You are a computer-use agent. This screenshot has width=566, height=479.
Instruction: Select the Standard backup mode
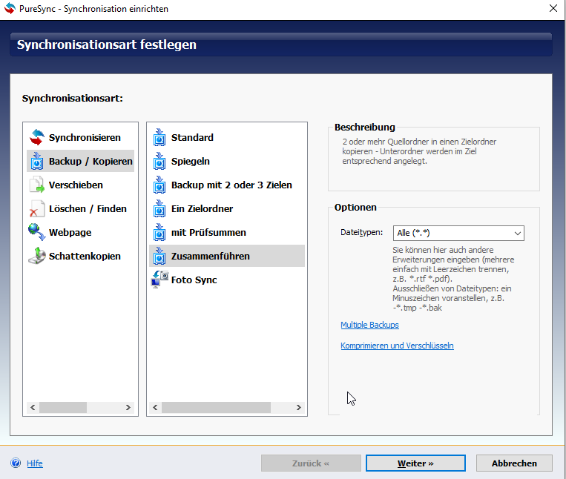227,137
